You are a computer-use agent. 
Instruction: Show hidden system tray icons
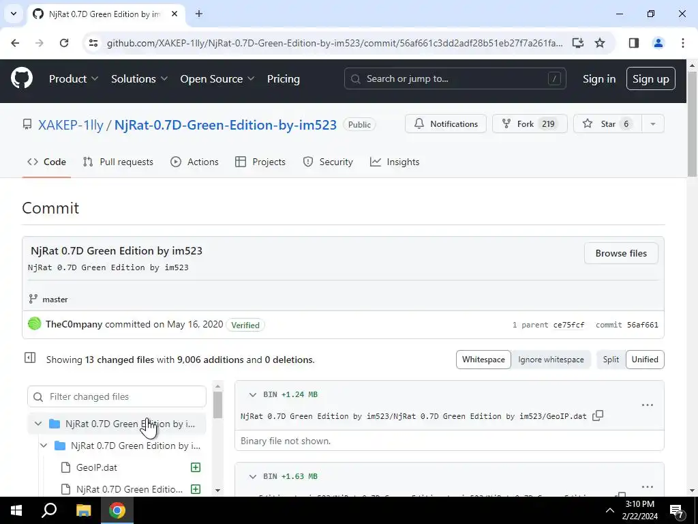click(x=610, y=510)
